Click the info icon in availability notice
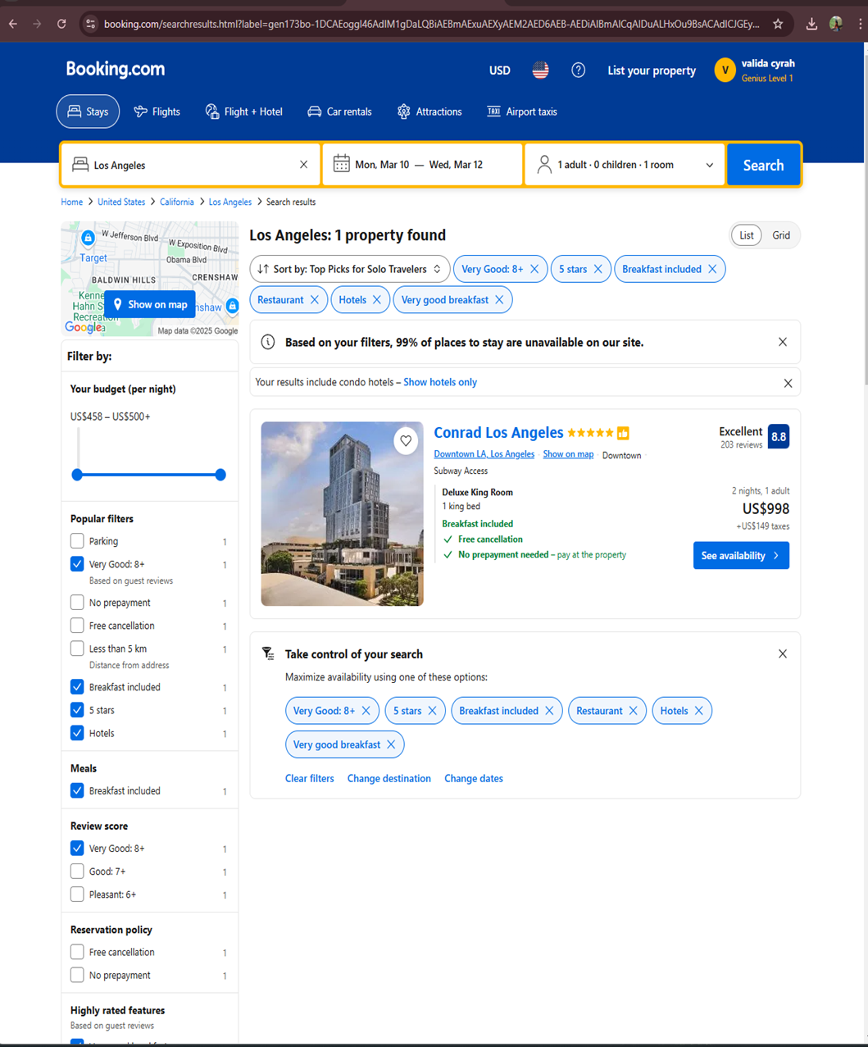 click(x=268, y=342)
